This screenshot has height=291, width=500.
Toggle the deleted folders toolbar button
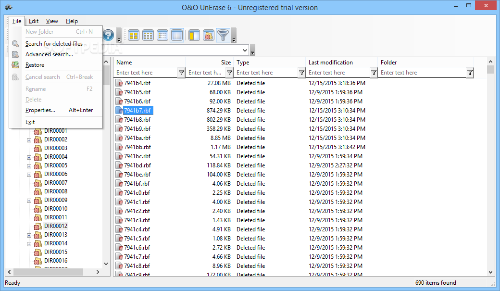pyautogui.click(x=209, y=36)
